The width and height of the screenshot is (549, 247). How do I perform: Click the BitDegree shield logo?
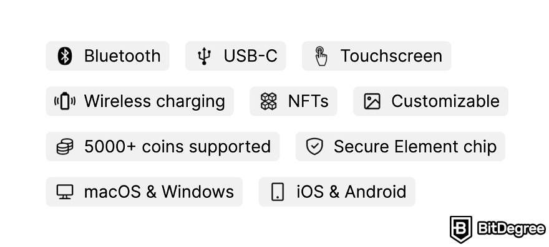coord(461,229)
